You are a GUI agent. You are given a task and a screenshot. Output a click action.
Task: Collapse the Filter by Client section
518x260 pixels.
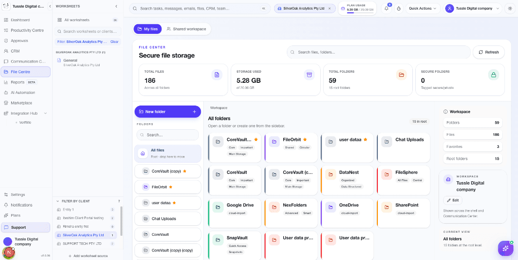pyautogui.click(x=59, y=201)
